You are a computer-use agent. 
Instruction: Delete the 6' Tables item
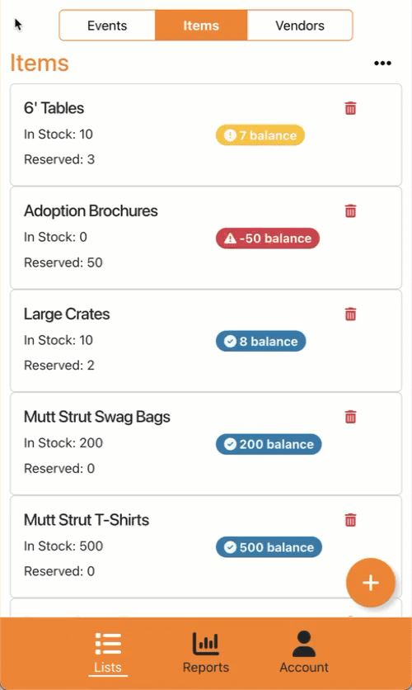pos(350,108)
